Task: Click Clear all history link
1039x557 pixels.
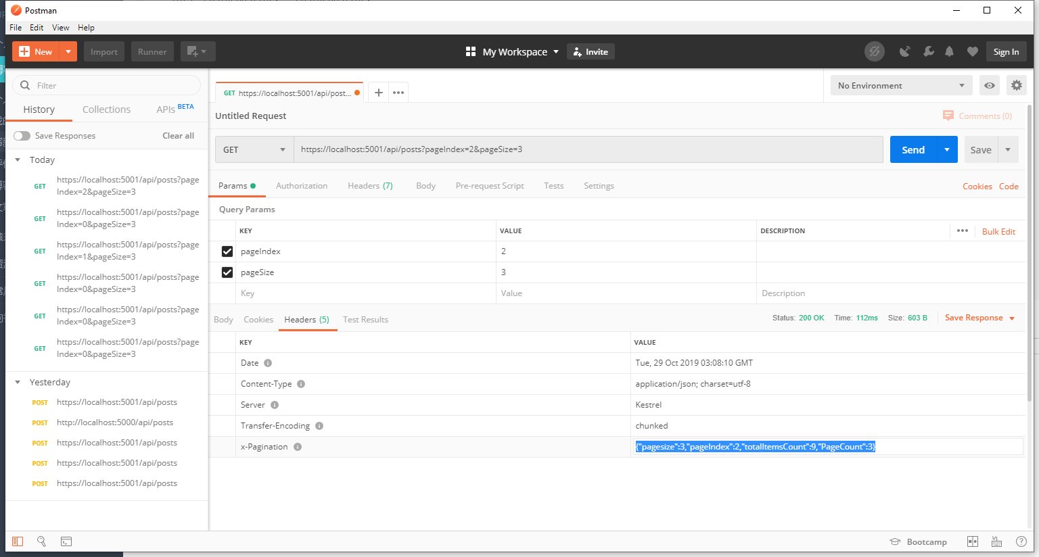Action: pos(178,136)
